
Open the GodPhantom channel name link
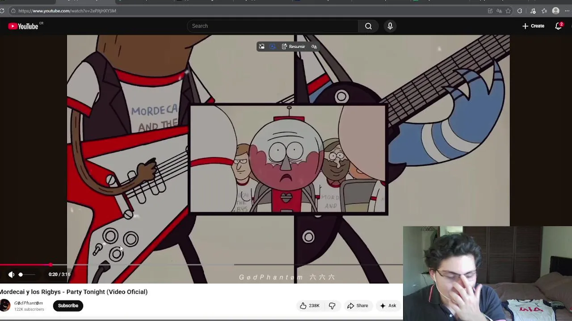point(29,303)
